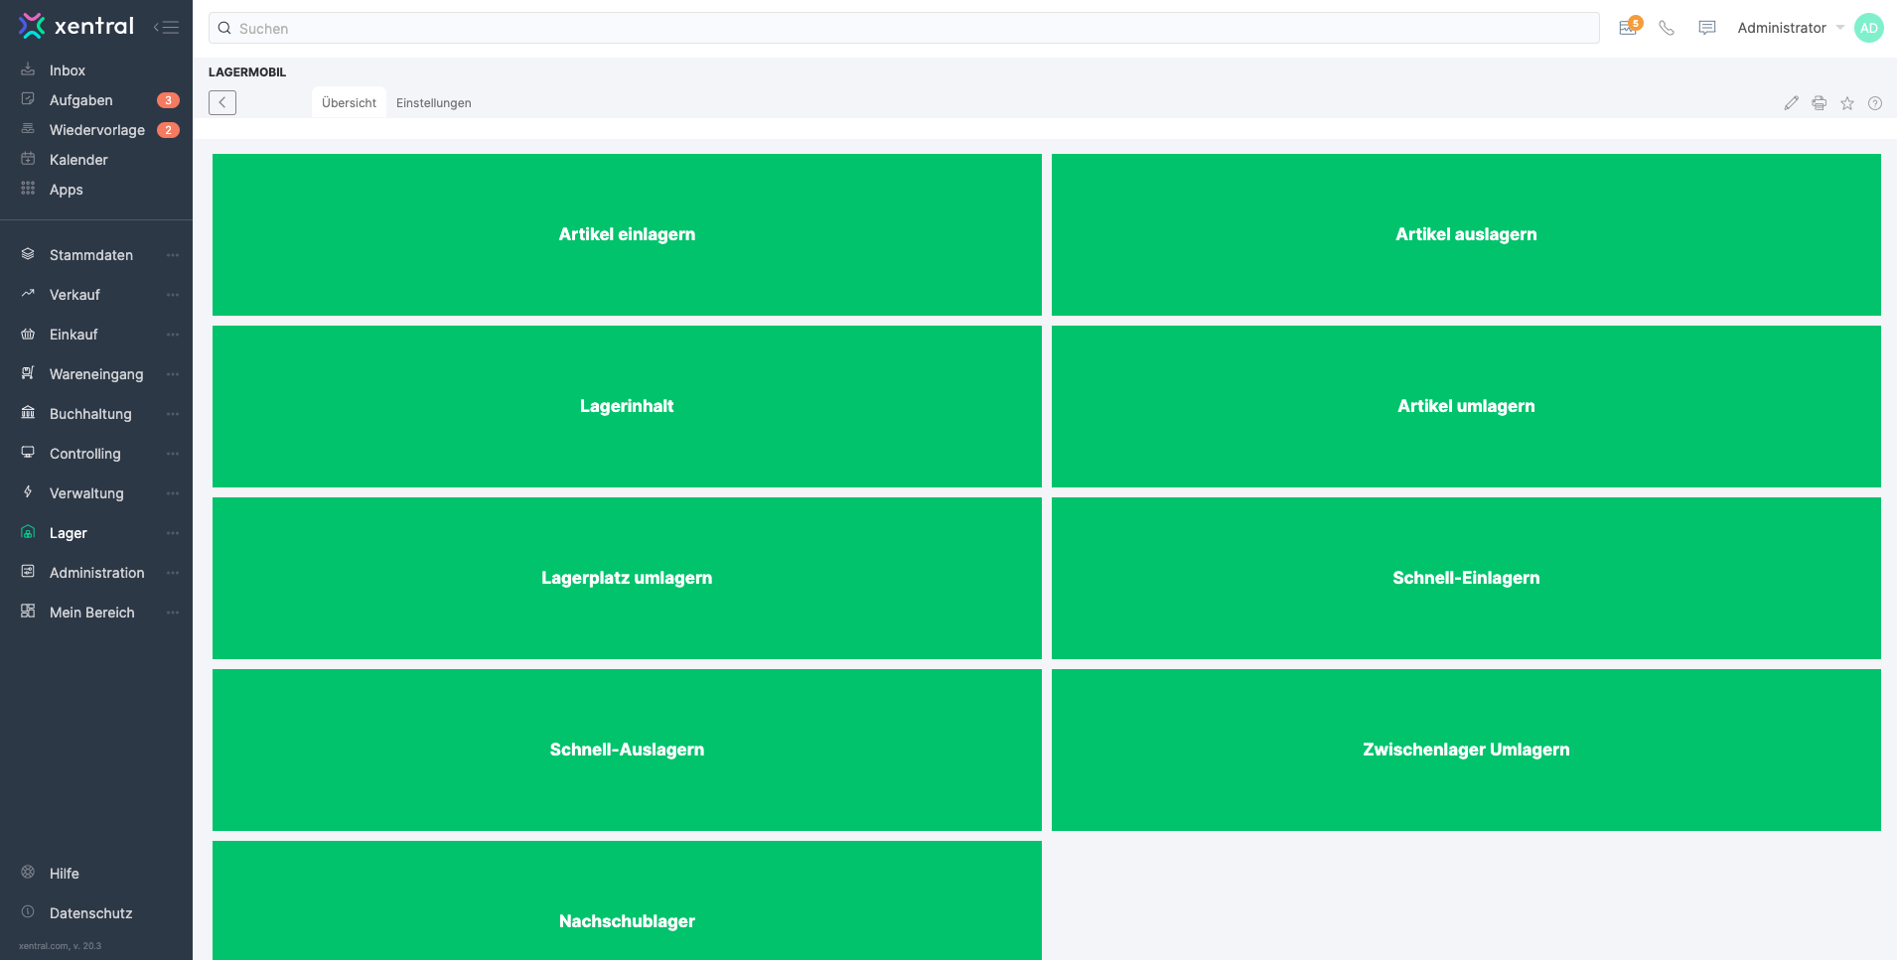Open the Schnell-Auslagern tile

coord(627,750)
